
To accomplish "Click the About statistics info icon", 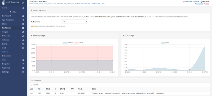I will pyautogui.click(x=32, y=10).
